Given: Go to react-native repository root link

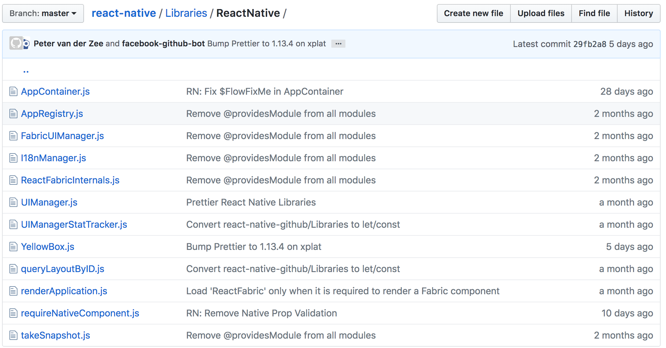Looking at the screenshot, I should click(124, 13).
